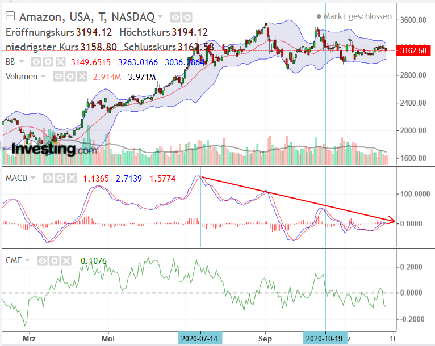The image size is (435, 346).
Task: Click Volumen average value 3.971M
Action: [x=142, y=77]
